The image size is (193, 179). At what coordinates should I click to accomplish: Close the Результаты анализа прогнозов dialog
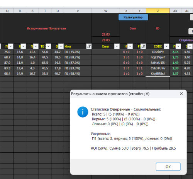[x=181, y=94]
